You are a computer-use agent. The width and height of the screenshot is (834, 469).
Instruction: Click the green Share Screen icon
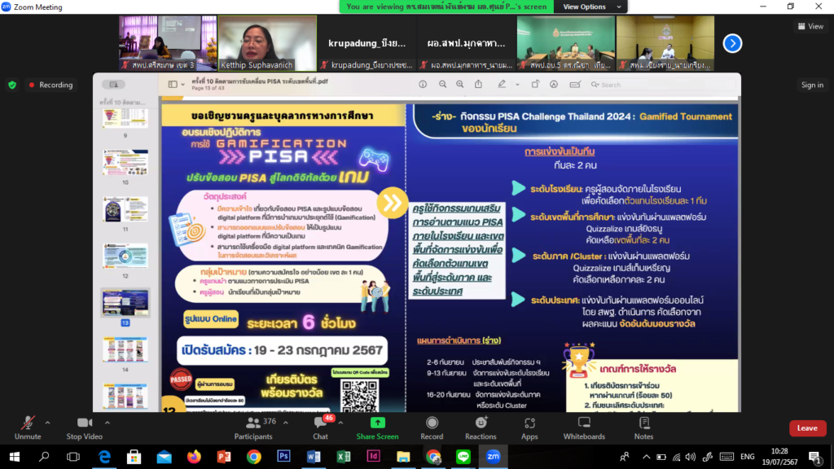[377, 423]
